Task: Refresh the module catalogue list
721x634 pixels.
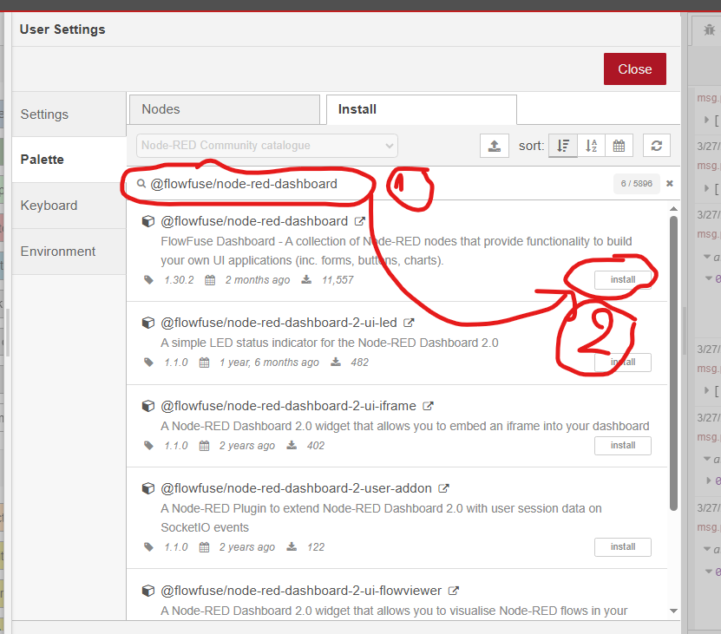Action: pos(657,146)
